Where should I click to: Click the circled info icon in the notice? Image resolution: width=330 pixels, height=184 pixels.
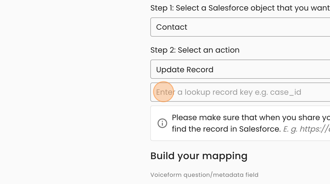162,123
